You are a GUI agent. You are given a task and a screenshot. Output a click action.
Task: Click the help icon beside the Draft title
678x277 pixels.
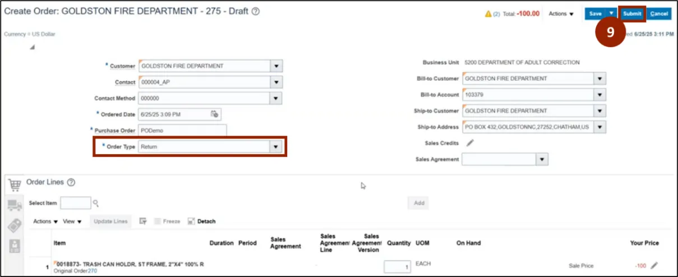255,12
